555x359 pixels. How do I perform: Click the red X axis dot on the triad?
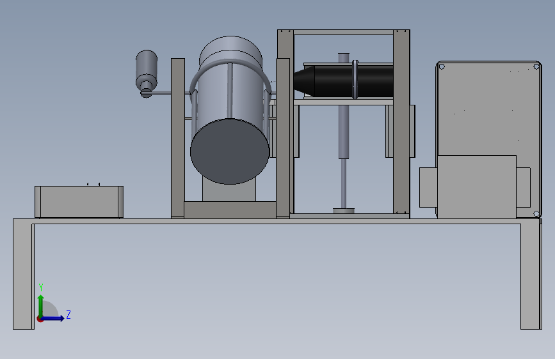(x=40, y=319)
